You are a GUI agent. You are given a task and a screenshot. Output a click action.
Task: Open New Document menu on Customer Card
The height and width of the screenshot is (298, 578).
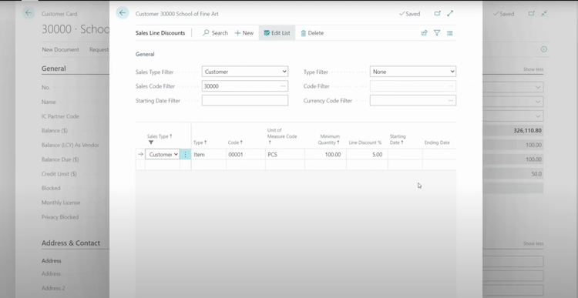click(x=60, y=49)
